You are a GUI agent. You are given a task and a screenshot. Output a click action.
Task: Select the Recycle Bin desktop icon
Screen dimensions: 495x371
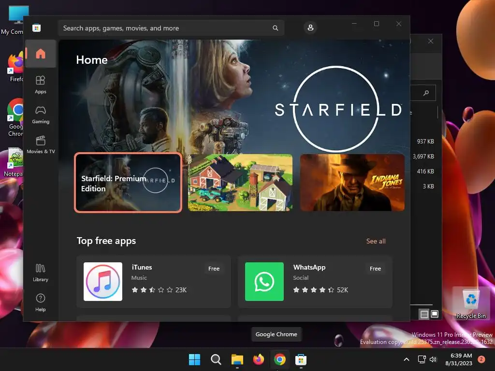(x=471, y=303)
